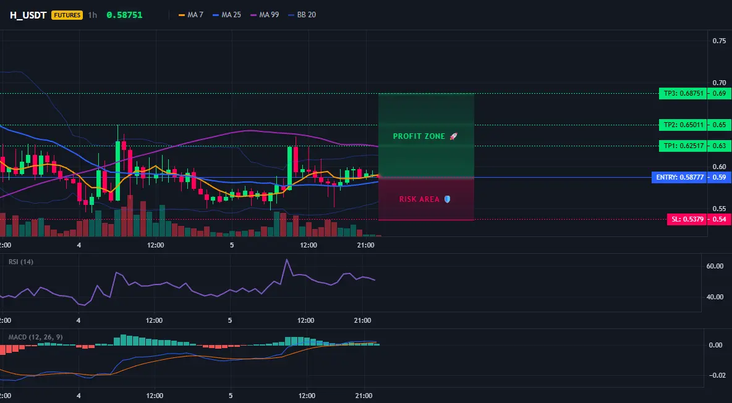This screenshot has height=403, width=732.
Task: Click the H_USDT symbol name
Action: coord(28,15)
